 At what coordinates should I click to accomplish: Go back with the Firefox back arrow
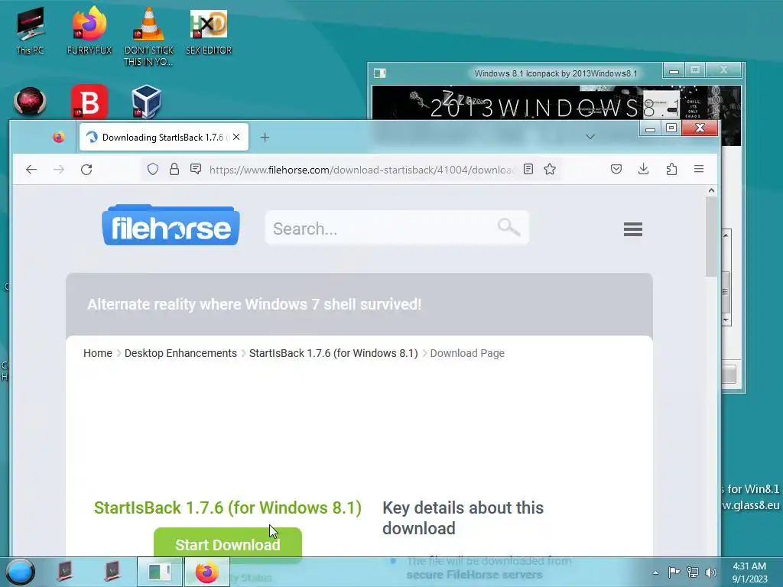tap(31, 170)
